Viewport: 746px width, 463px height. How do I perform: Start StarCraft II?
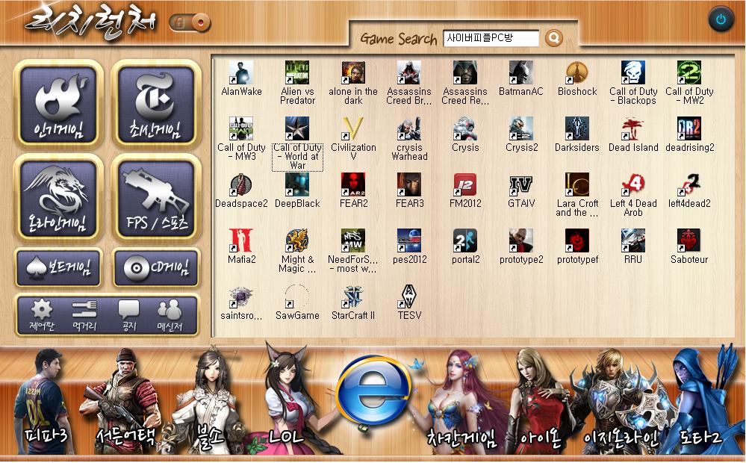point(353,302)
